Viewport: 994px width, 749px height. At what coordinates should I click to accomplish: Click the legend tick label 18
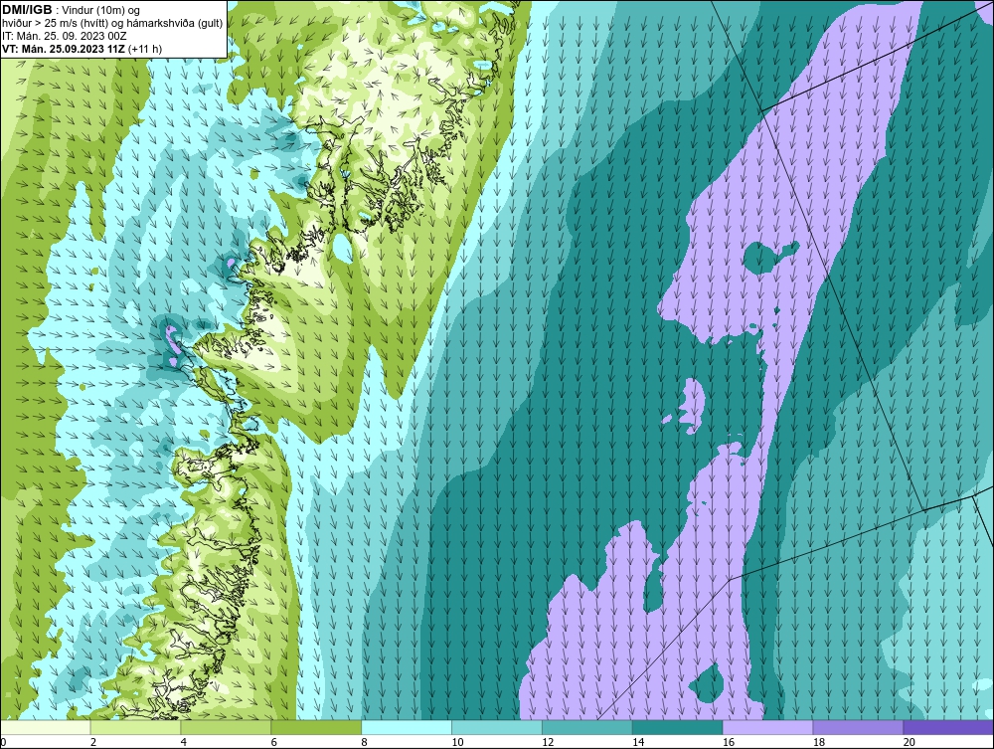(819, 742)
